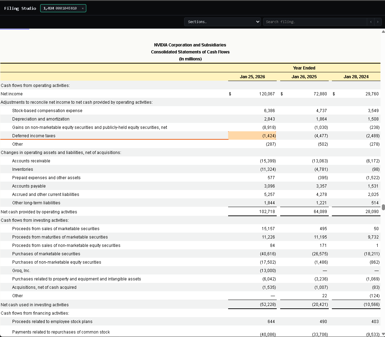Click Net income value 120,067
The height and width of the screenshot is (337, 385).
[267, 94]
